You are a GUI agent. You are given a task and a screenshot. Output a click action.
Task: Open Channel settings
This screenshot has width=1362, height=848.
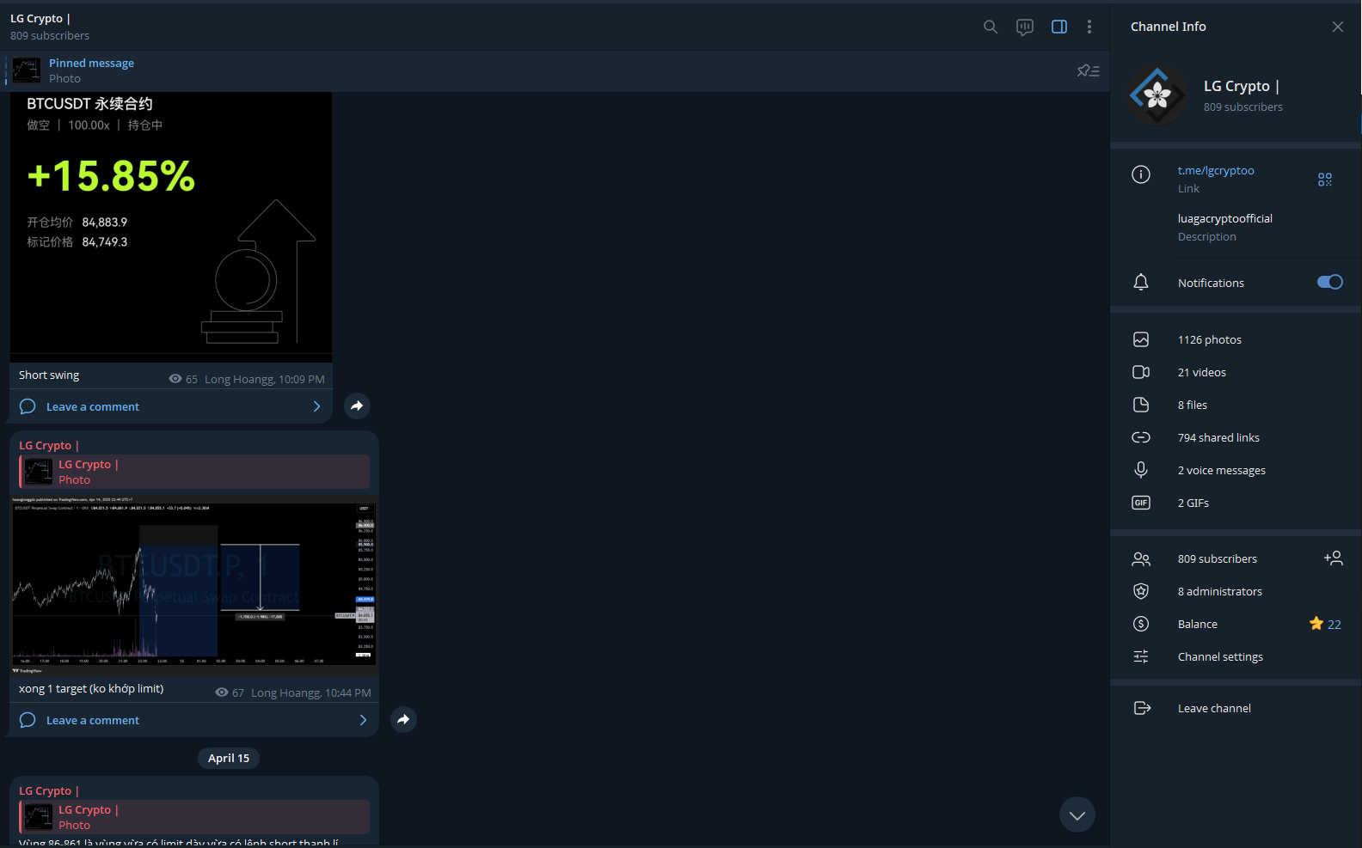pos(1219,657)
